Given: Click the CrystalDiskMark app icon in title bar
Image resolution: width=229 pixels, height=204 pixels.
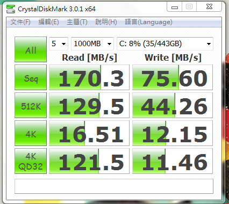Looking at the screenshot, I should [x=11, y=9].
